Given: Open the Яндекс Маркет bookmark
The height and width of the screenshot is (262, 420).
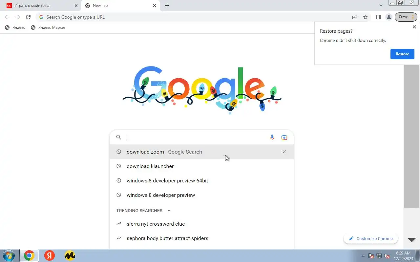Looking at the screenshot, I should pos(48,28).
